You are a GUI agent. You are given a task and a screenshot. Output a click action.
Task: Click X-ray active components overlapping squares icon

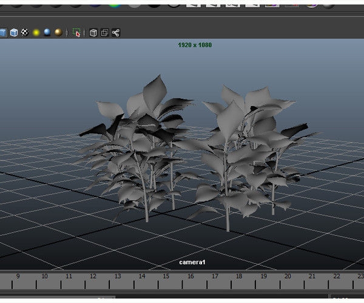tap(104, 32)
